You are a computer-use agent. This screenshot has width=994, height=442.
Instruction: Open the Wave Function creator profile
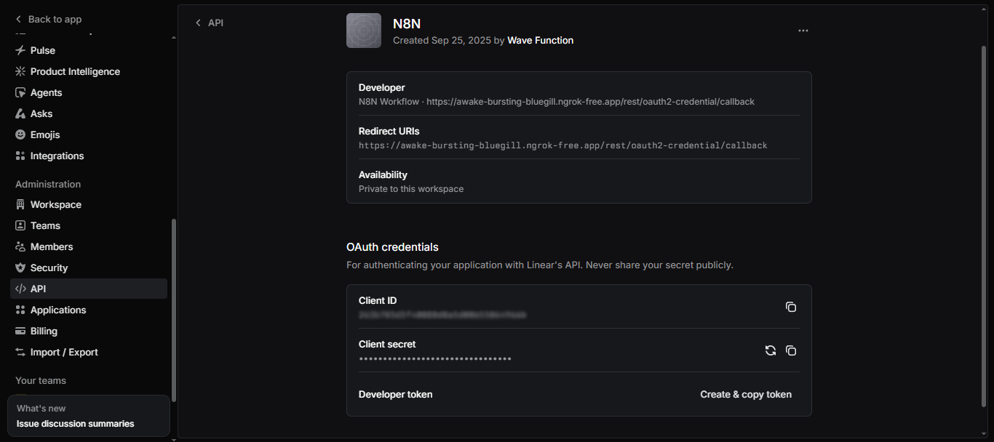(x=540, y=40)
